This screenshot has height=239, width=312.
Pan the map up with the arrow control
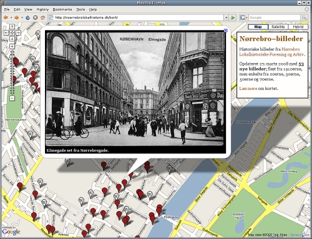point(12,26)
